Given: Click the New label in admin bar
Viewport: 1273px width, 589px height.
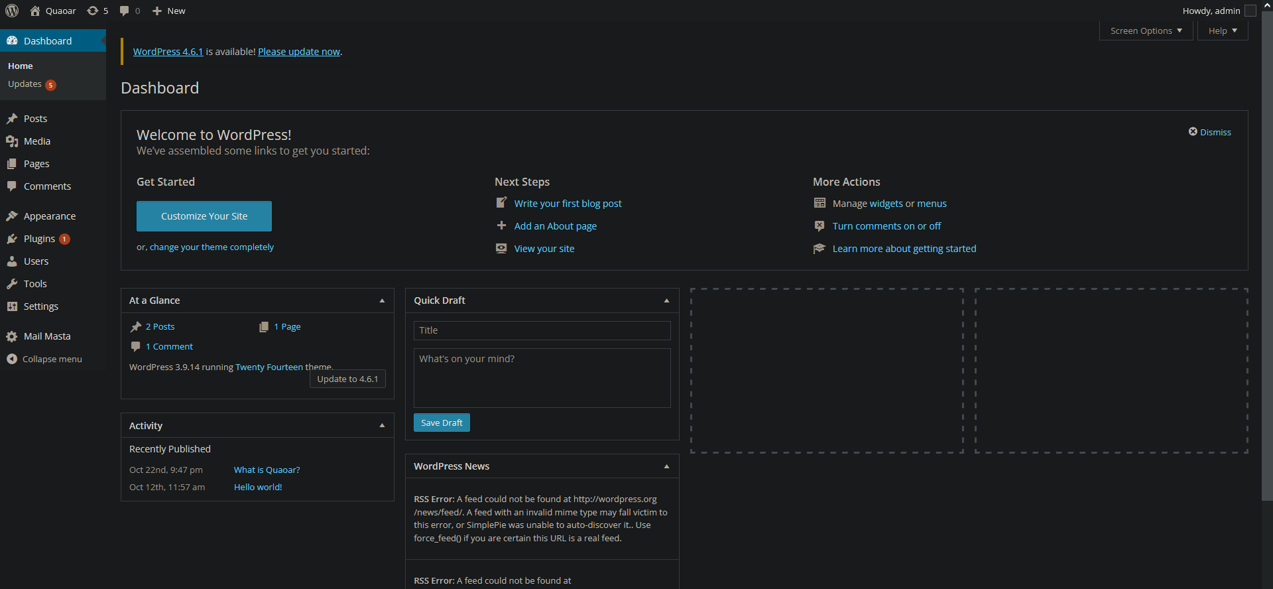Looking at the screenshot, I should tap(176, 11).
